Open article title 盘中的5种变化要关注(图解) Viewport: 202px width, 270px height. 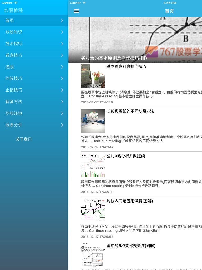tap(131, 246)
